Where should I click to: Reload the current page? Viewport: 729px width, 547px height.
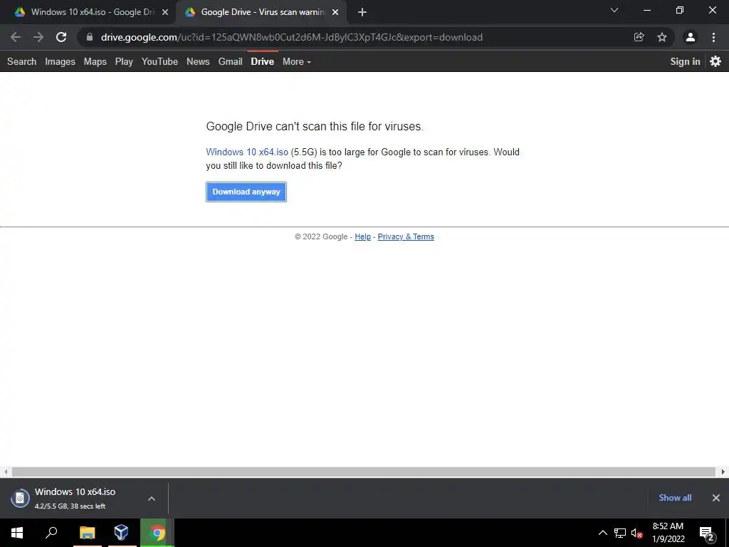coord(61,37)
